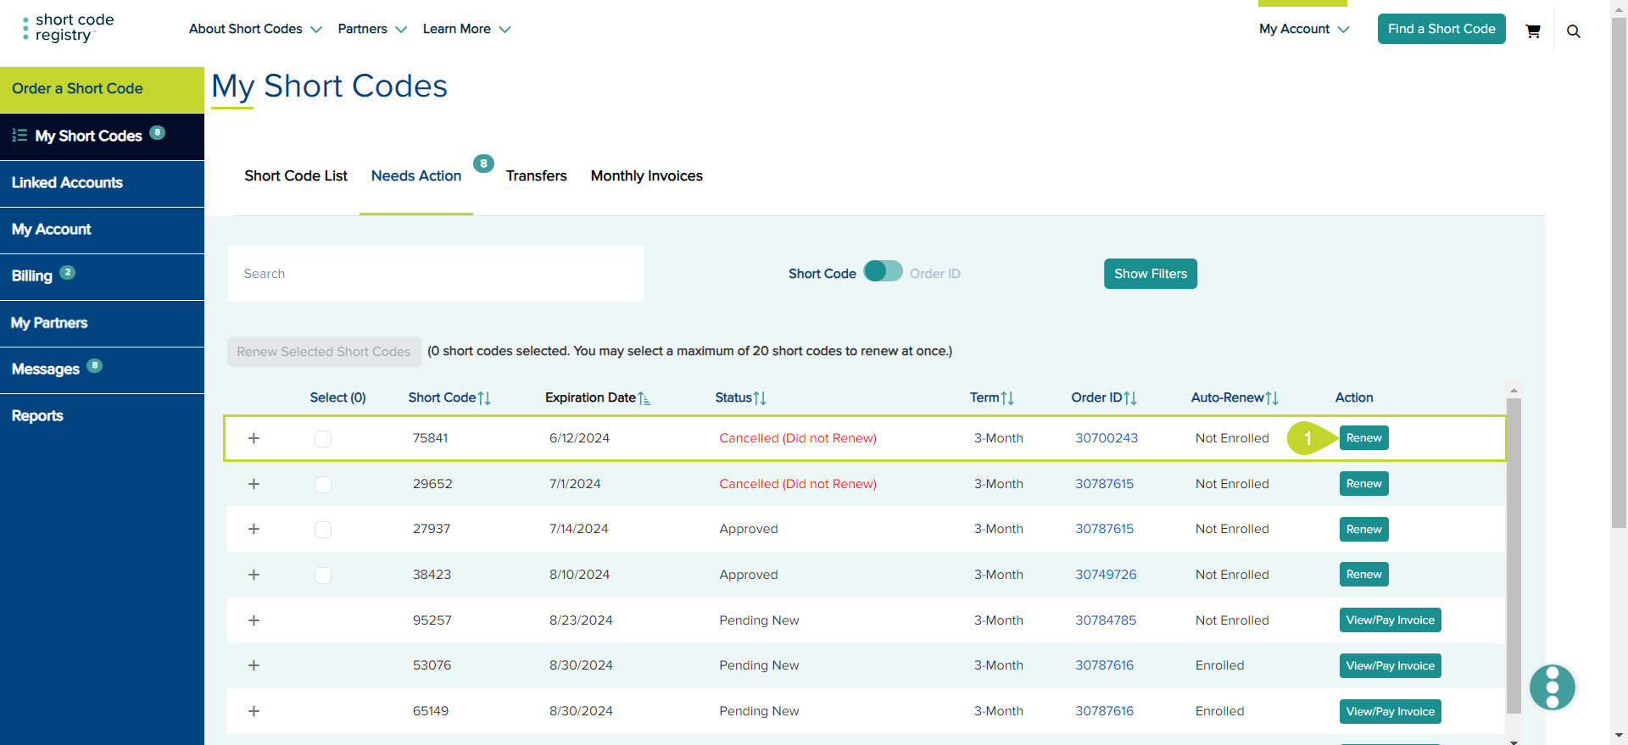The image size is (1628, 745).
Task: Click into the Search input field
Action: [x=436, y=274]
